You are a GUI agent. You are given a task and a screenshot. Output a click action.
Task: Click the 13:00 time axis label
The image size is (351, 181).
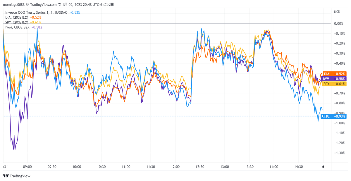click(225, 167)
